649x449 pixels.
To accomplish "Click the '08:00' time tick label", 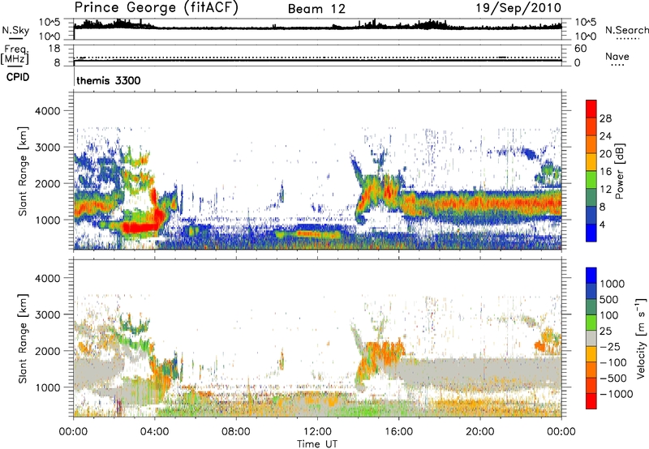I will [x=236, y=432].
